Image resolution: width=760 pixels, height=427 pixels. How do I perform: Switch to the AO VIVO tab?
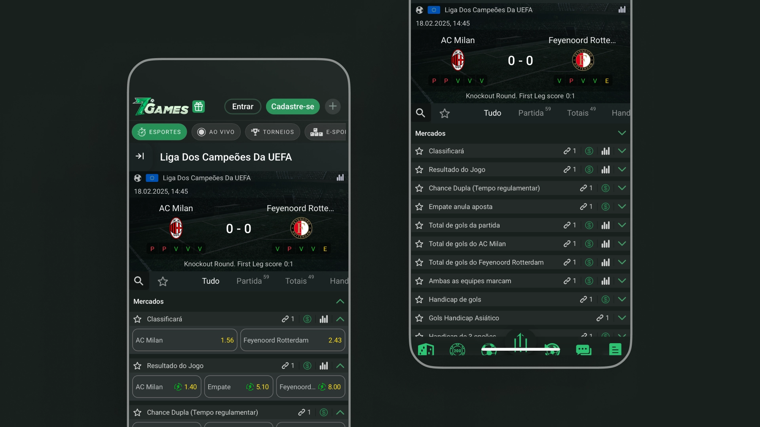click(x=216, y=132)
